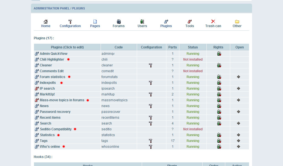The image size is (283, 166).
Task: Click Administration Panel breadcrumb link
Action: point(52,9)
